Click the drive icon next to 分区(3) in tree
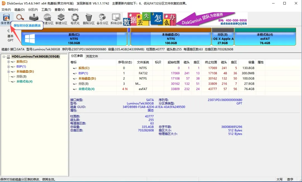302x182 pixels. click(13, 77)
